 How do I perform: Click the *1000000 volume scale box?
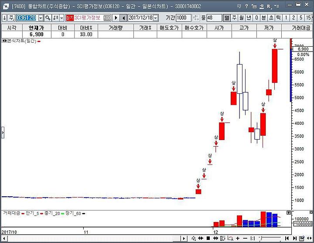point(303,224)
